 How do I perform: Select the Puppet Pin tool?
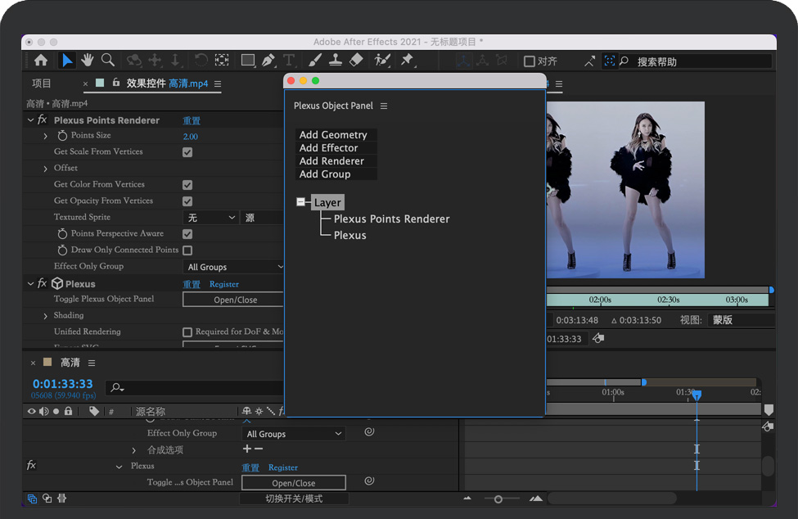(x=407, y=61)
